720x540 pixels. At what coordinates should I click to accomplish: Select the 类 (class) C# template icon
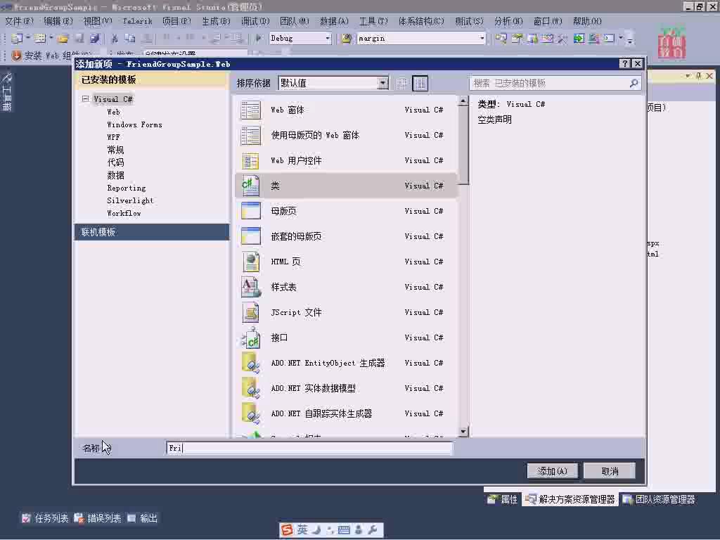(x=250, y=186)
